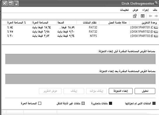Select the DISK1PART03 (E:) drive icon
The height and width of the screenshot is (115, 159).
(x=156, y=36)
